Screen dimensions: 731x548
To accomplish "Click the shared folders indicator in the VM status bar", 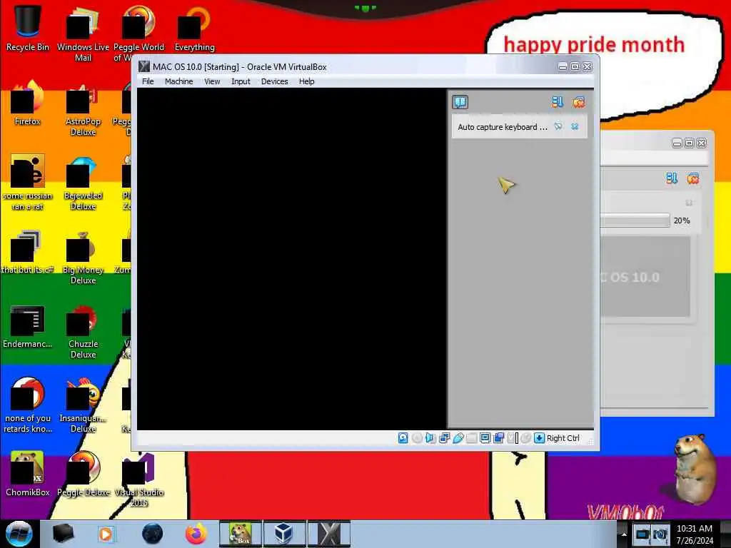I will [472, 438].
